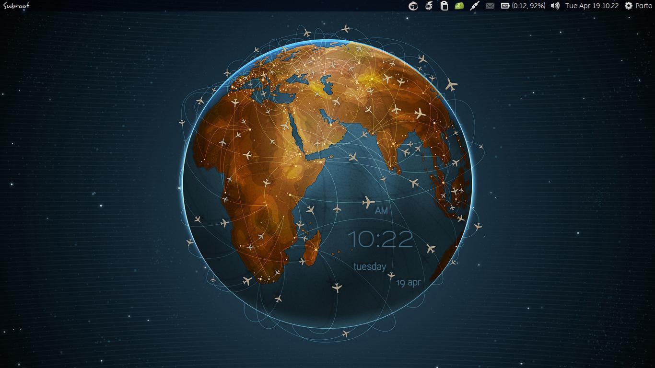Click the circular arrow tray icon
The width and height of the screenshot is (655, 368).
pos(413,6)
